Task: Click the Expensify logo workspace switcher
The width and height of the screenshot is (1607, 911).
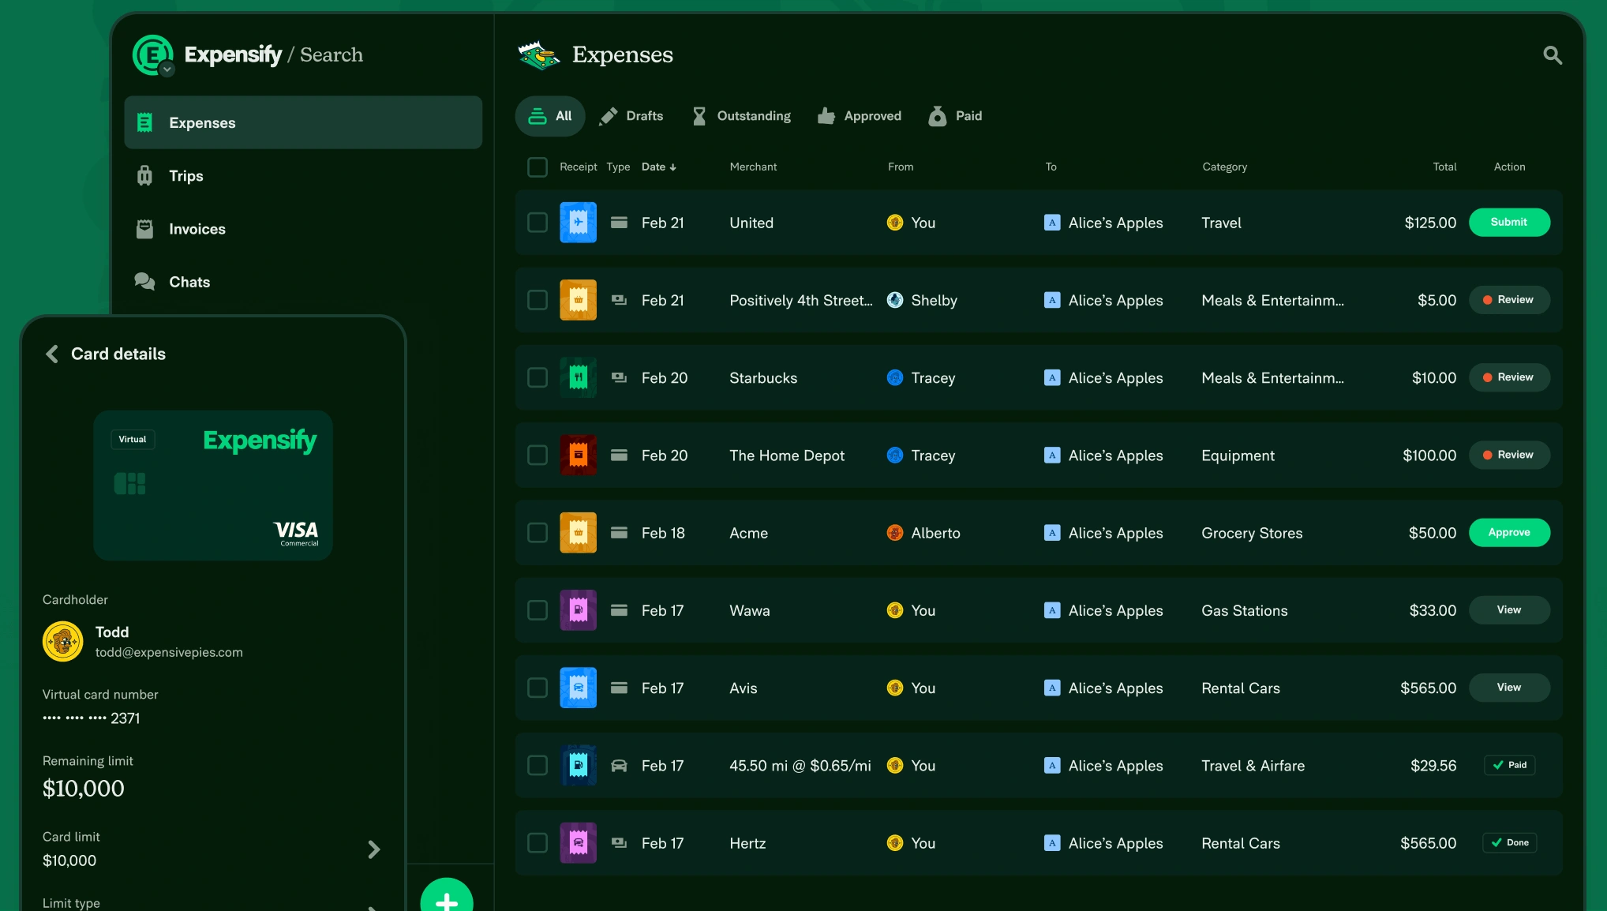Action: 152,55
